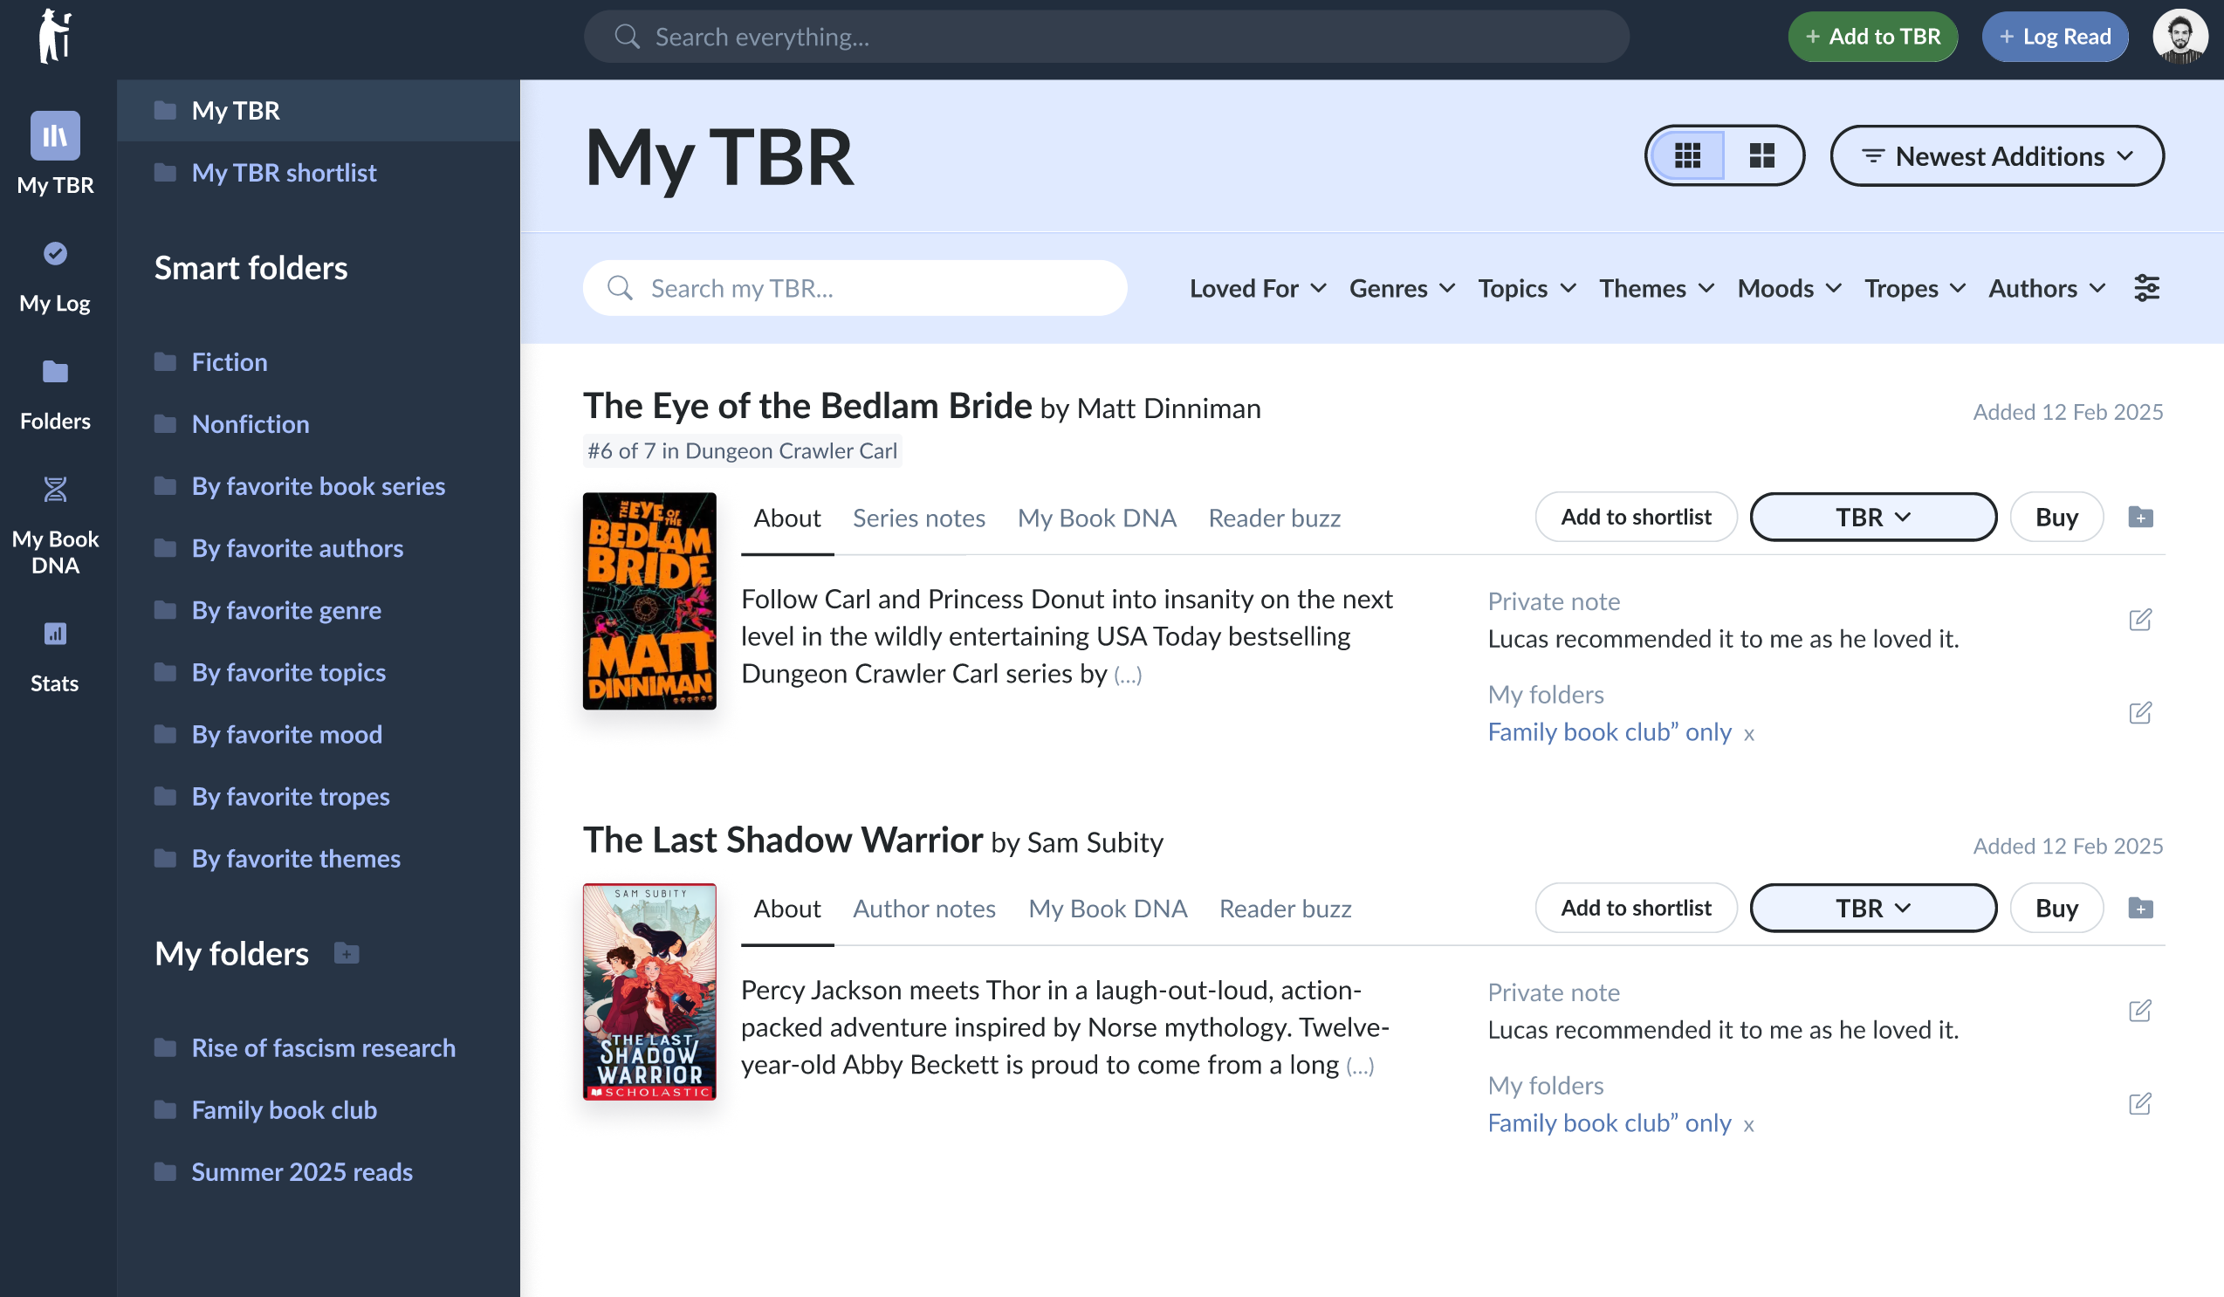Select About tab for Bedlam Bride
The image size is (2224, 1297).
(x=786, y=518)
